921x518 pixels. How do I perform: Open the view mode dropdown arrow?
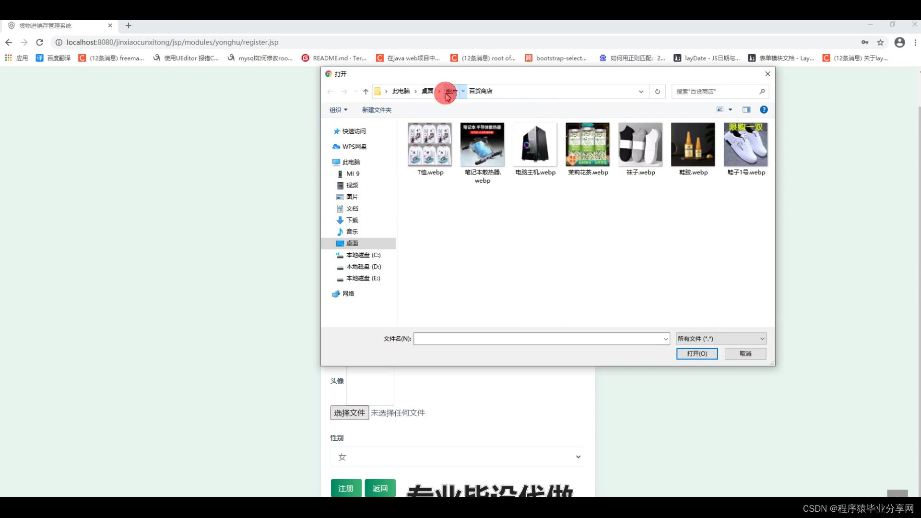(731, 110)
